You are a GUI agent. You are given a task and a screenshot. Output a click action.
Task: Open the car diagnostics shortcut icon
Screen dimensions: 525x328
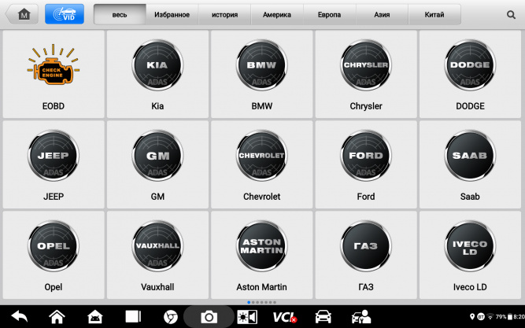[323, 317]
